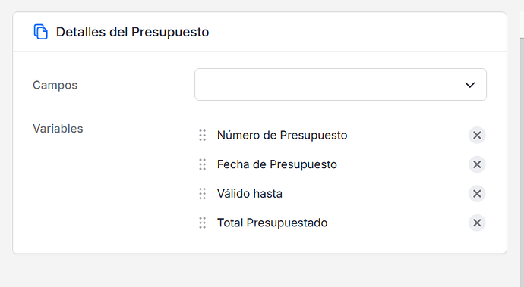Click the Variables field label
The image size is (524, 287).
(58, 128)
